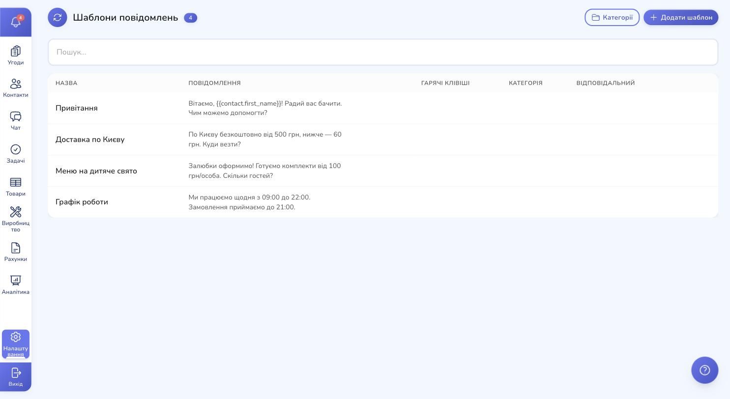Viewport: 730px width, 399px height.
Task: Open Графік роботи template row
Action: (x=383, y=202)
